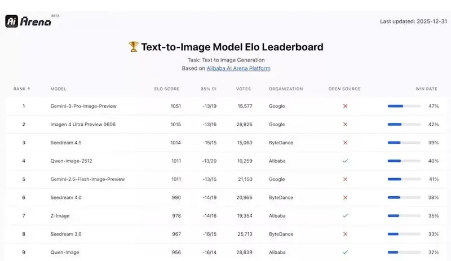Select the Gemini-2.5-Flash-Image-Preview model name
451x261 pixels.
(87, 179)
